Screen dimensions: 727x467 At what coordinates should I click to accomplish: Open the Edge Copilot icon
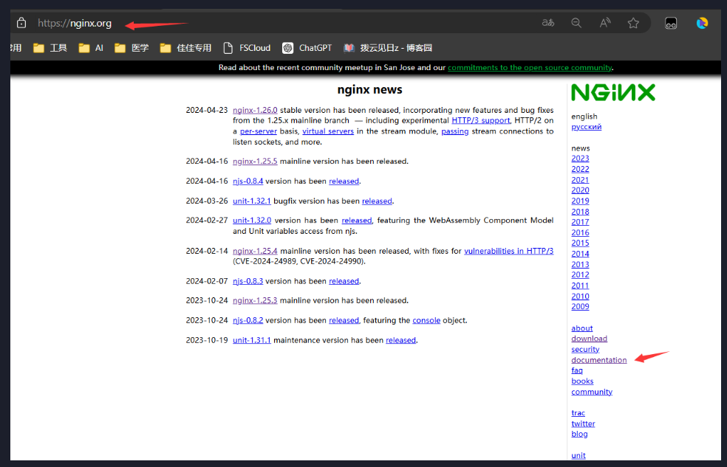pyautogui.click(x=702, y=23)
